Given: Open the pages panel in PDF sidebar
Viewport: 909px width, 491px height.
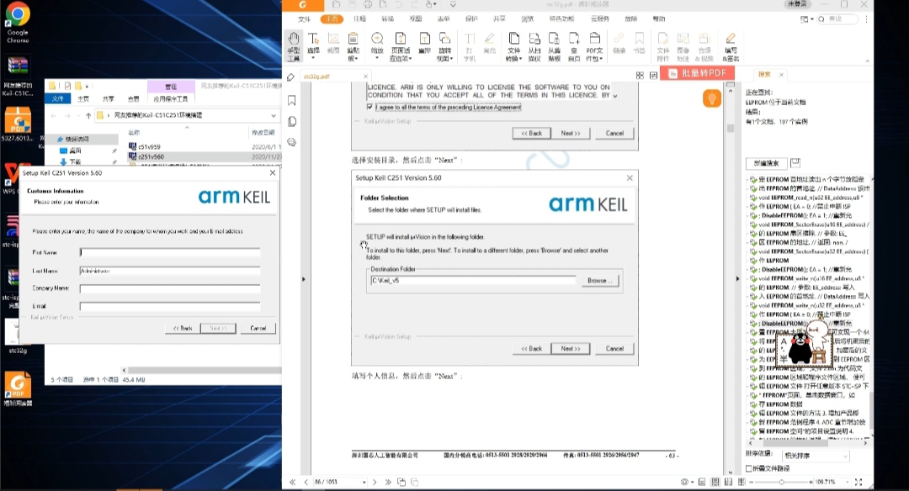Looking at the screenshot, I should pyautogui.click(x=291, y=122).
